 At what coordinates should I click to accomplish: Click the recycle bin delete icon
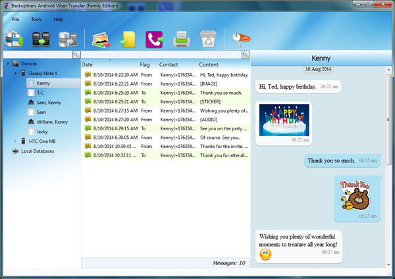(207, 40)
